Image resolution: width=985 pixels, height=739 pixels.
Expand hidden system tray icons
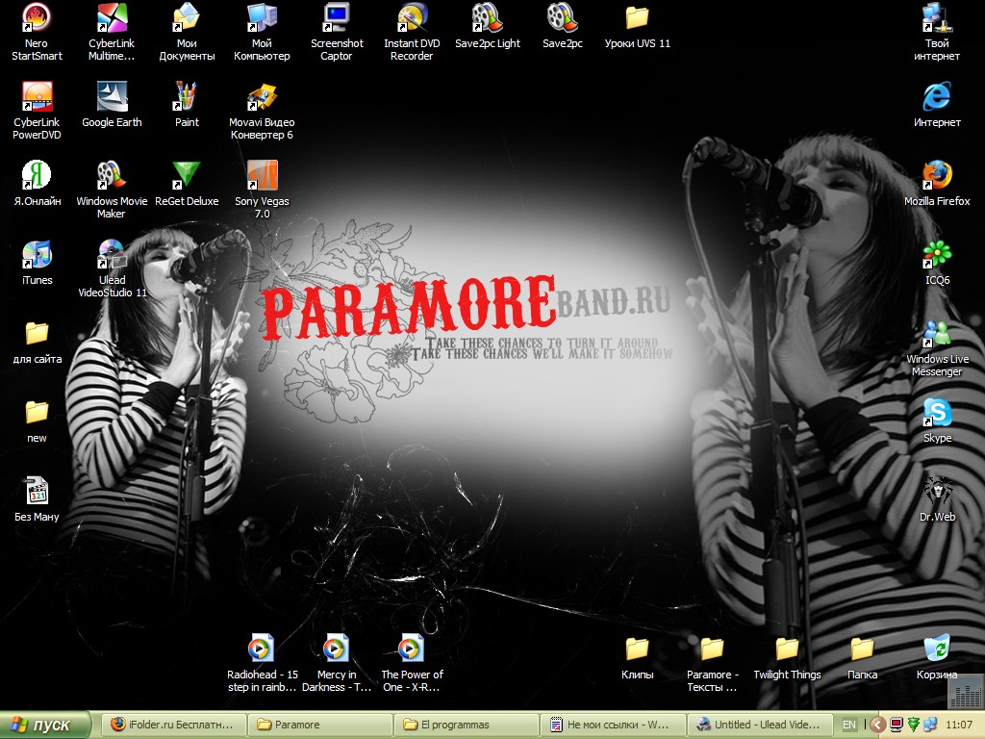[x=878, y=725]
